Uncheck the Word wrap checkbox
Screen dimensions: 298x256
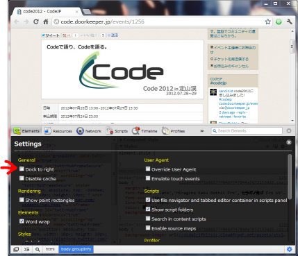(22, 221)
